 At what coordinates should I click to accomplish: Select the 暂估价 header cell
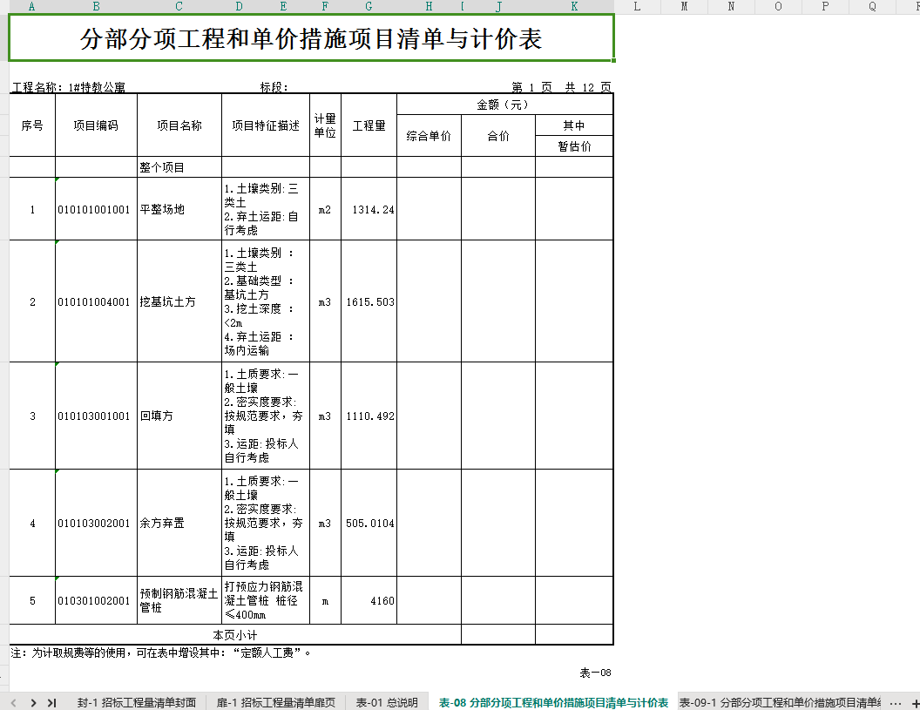click(574, 146)
